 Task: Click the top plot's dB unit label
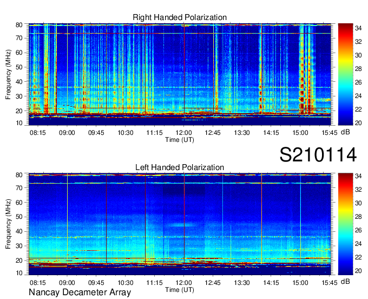345,132
